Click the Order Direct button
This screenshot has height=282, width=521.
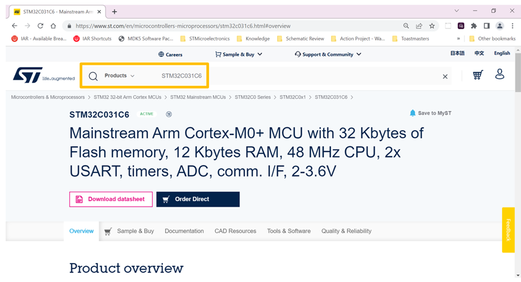pyautogui.click(x=198, y=199)
